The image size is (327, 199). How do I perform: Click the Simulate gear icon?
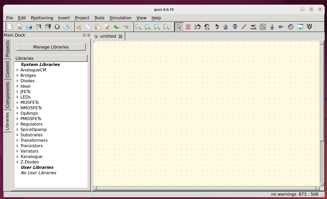click(x=291, y=27)
